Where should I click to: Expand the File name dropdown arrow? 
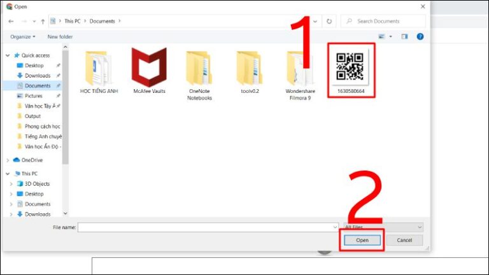pyautogui.click(x=336, y=227)
